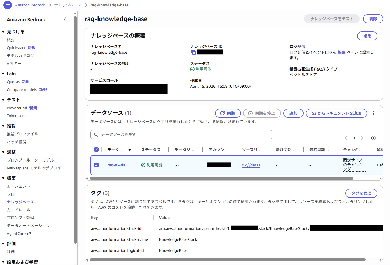The width and height of the screenshot is (390, 265).
Task: Open プロンプトルーターモデル page
Action: tap(30, 160)
